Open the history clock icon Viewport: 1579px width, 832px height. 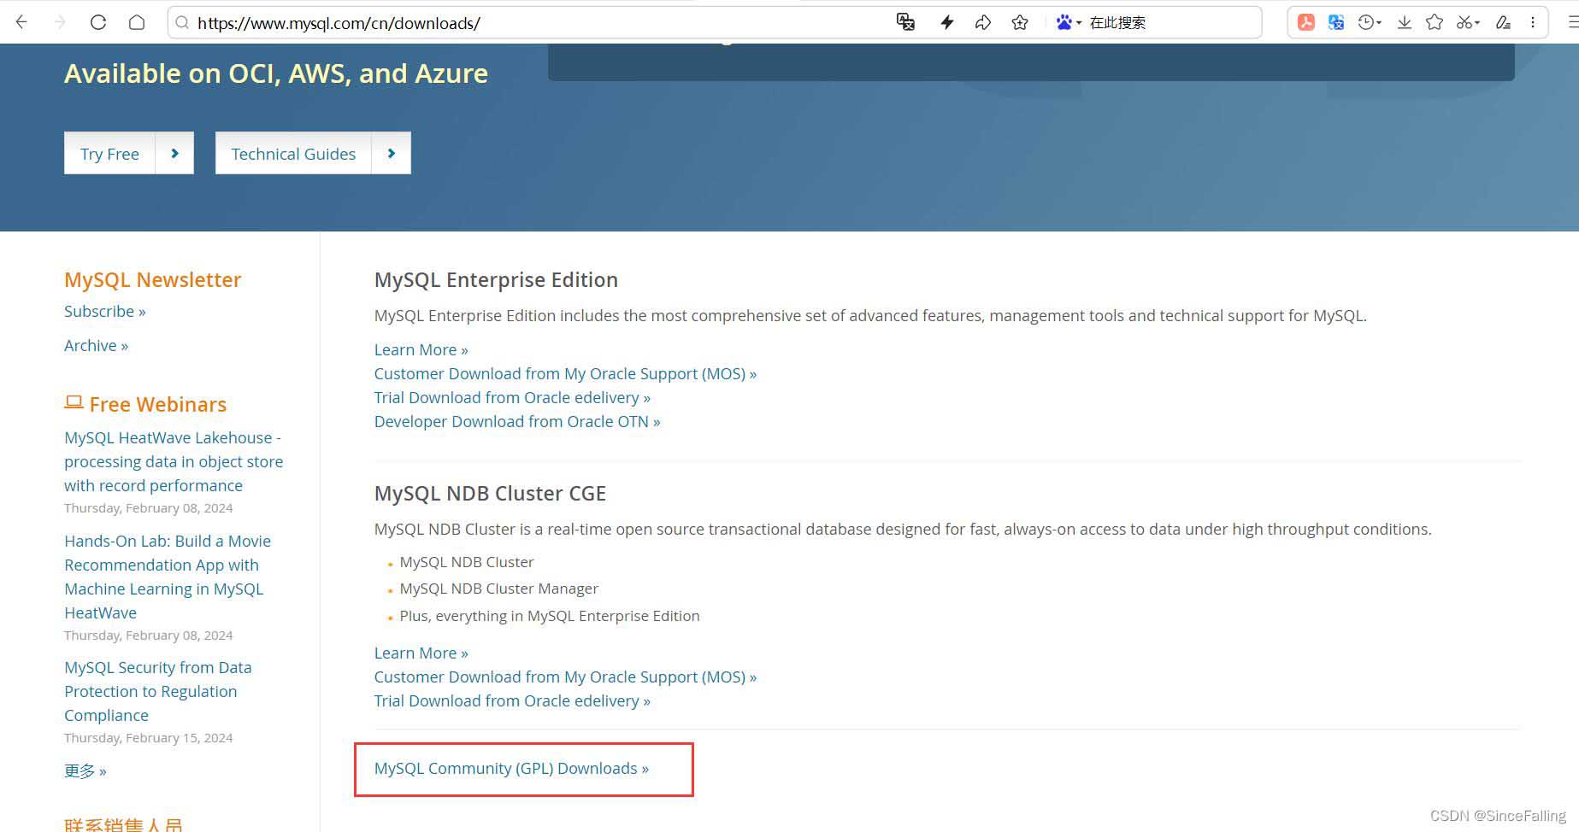coord(1366,22)
